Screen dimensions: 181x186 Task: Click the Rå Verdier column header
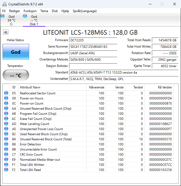tap(159, 87)
